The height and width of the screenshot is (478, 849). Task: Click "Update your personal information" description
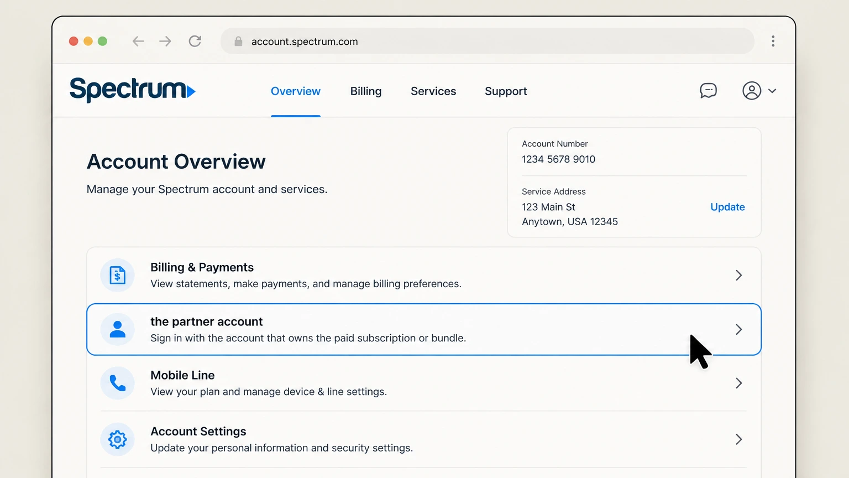281,448
